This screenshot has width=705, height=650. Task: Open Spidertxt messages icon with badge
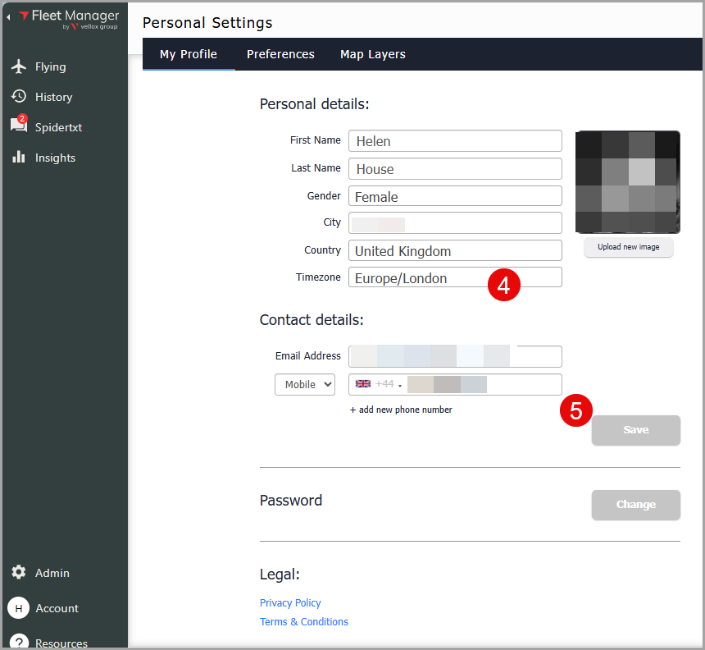(x=19, y=126)
